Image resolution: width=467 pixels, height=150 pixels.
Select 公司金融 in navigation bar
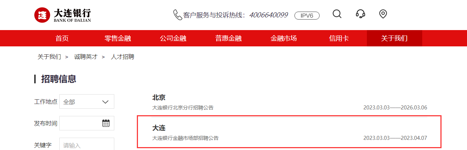pyautogui.click(x=173, y=38)
